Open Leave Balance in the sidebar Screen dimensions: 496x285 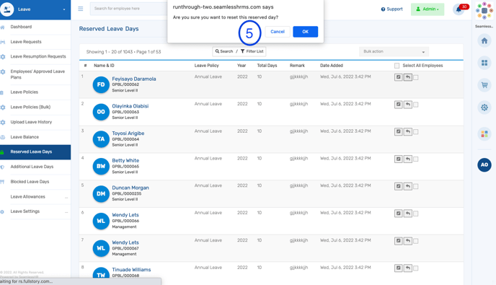tap(25, 137)
